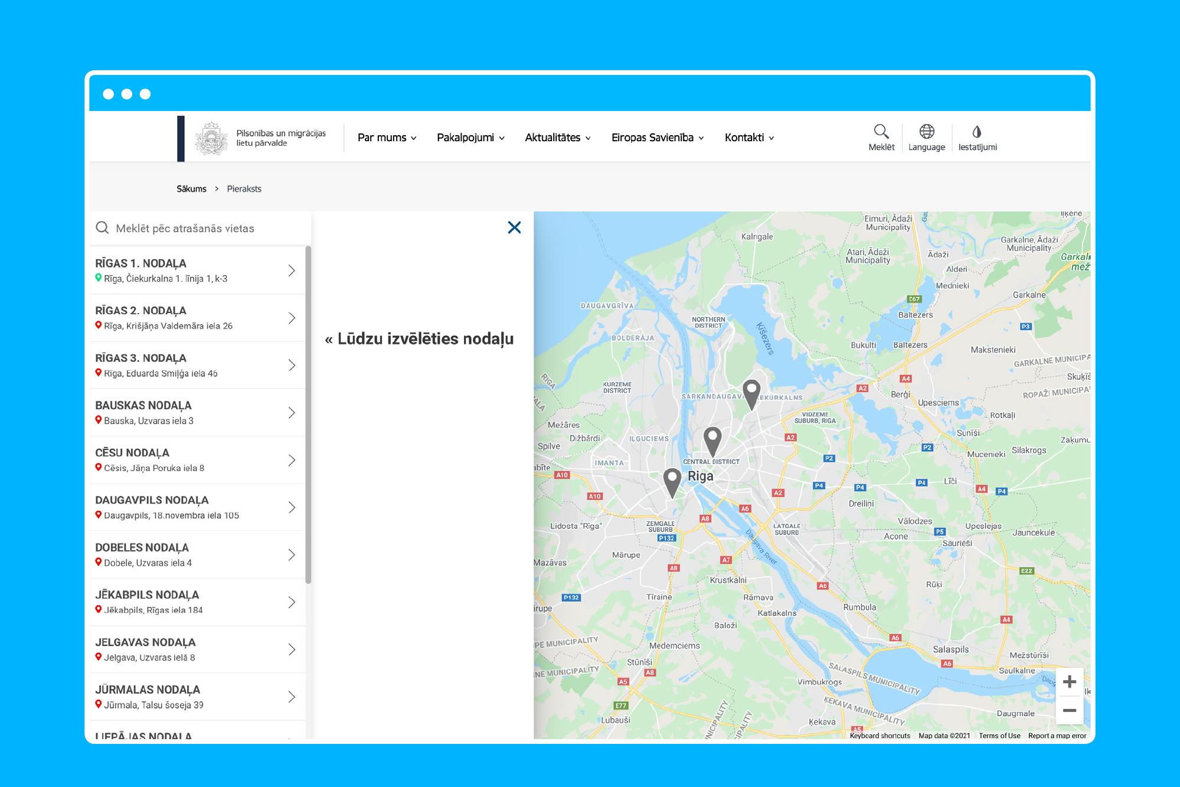Viewport: 1180px width, 787px height.
Task: Open DAUGAVPILS NODAĻA chevron arrow
Action: [x=292, y=507]
